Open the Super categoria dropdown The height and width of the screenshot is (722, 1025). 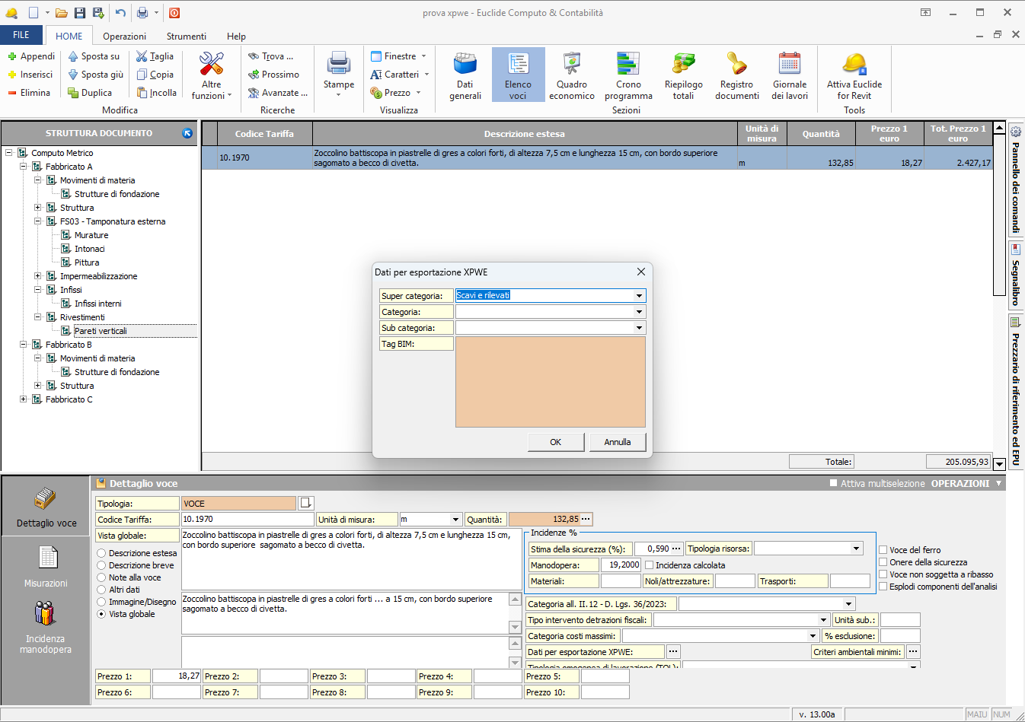coord(639,296)
